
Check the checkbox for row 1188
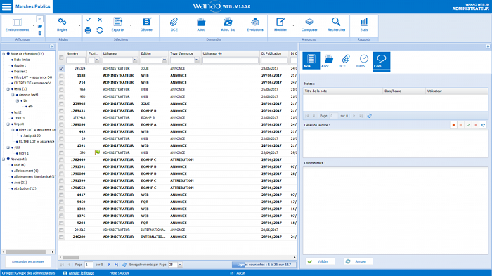pyautogui.click(x=61, y=76)
